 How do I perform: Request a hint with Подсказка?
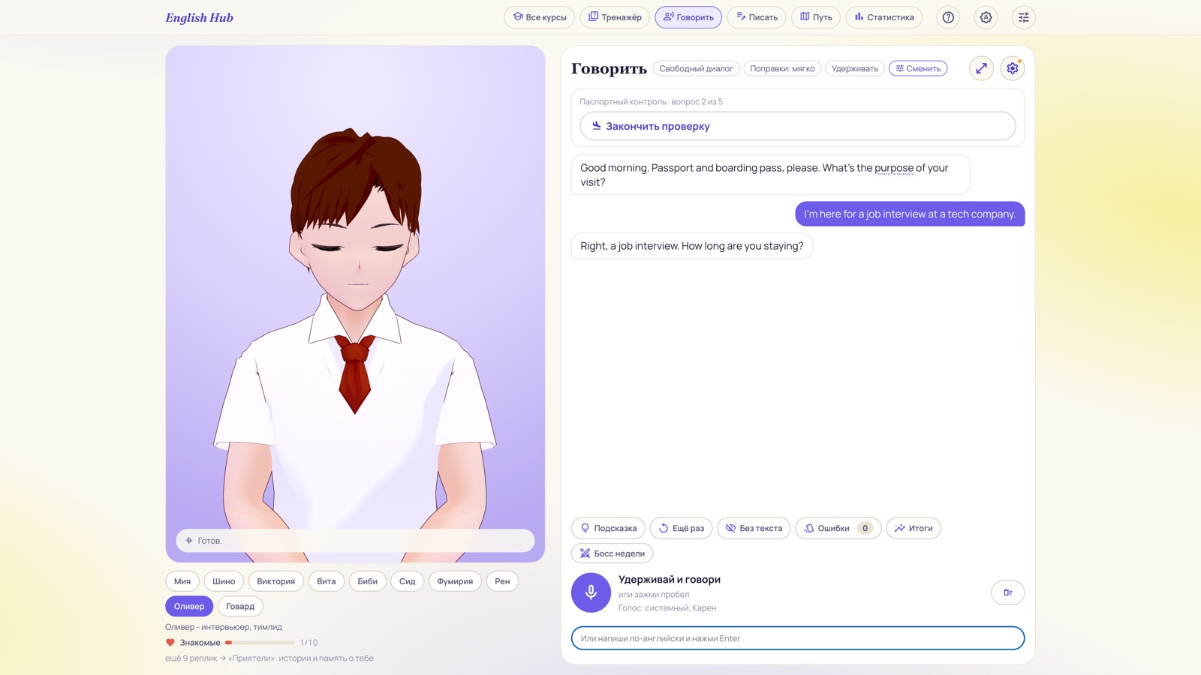click(609, 528)
